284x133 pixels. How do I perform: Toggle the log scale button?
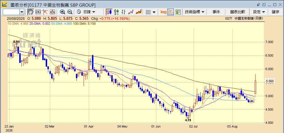point(163,12)
